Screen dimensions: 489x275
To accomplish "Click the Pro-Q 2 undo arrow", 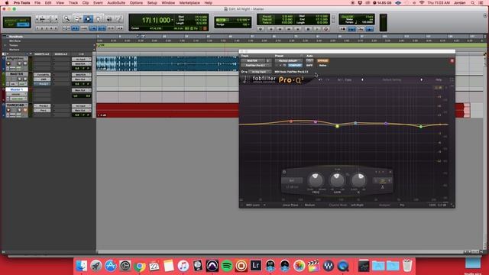I will click(x=320, y=79).
